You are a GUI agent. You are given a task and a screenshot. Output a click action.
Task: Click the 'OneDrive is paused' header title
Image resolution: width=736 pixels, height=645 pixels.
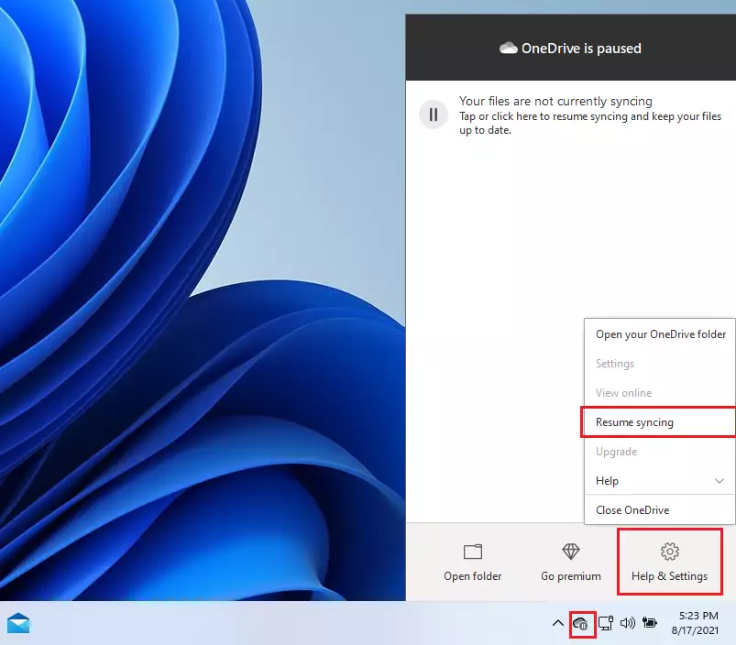coord(581,48)
